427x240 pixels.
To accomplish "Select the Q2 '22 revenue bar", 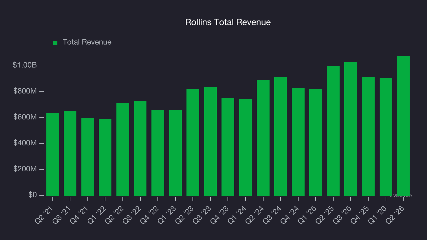I will pyautogui.click(x=123, y=149).
